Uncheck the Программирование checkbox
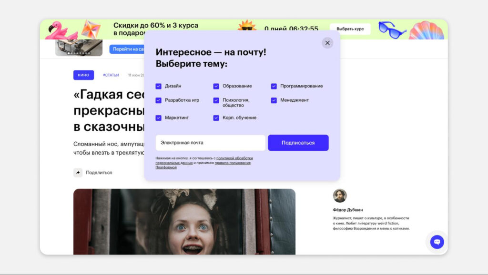The image size is (488, 275). tap(274, 86)
